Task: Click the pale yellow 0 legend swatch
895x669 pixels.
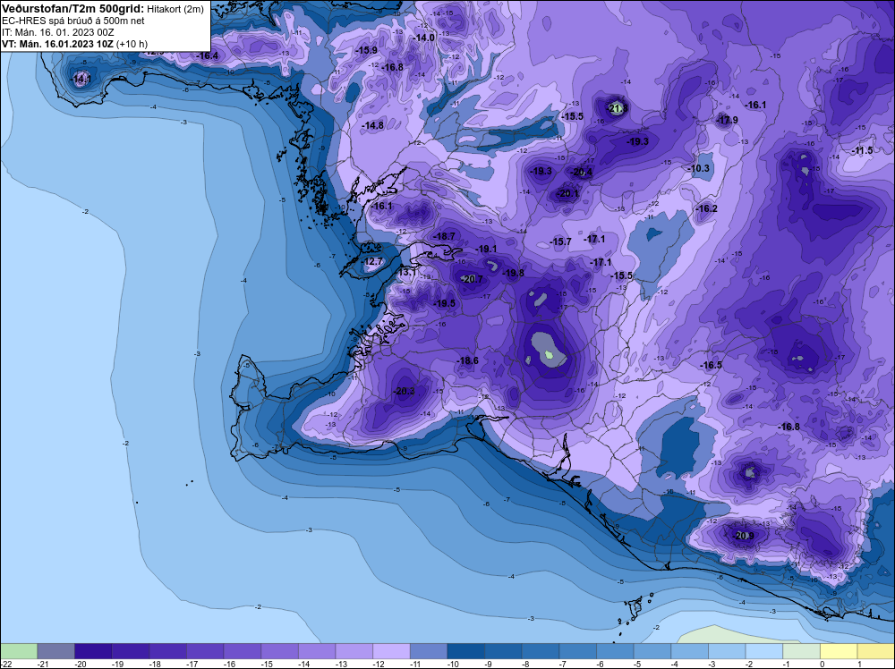Action: point(840,651)
